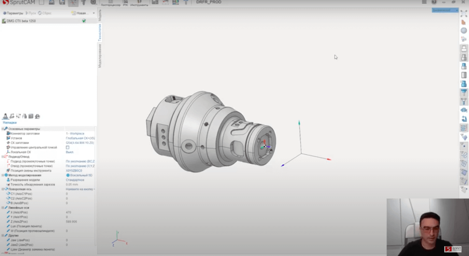Click the СК заготовки value G54

tap(80, 143)
